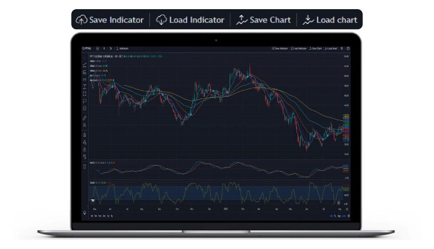Click the MACD indicator legend label
The width and height of the screenshot is (434, 249).
pos(92,163)
